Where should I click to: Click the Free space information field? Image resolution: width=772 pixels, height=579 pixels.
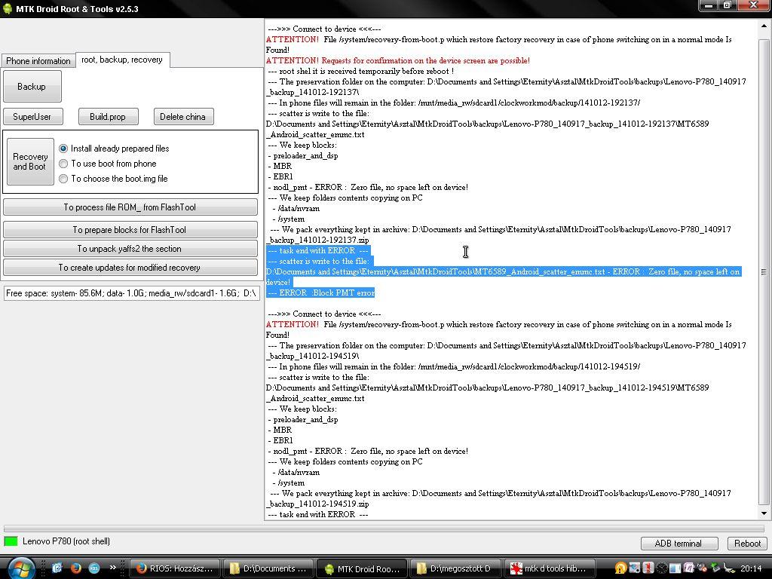131,293
